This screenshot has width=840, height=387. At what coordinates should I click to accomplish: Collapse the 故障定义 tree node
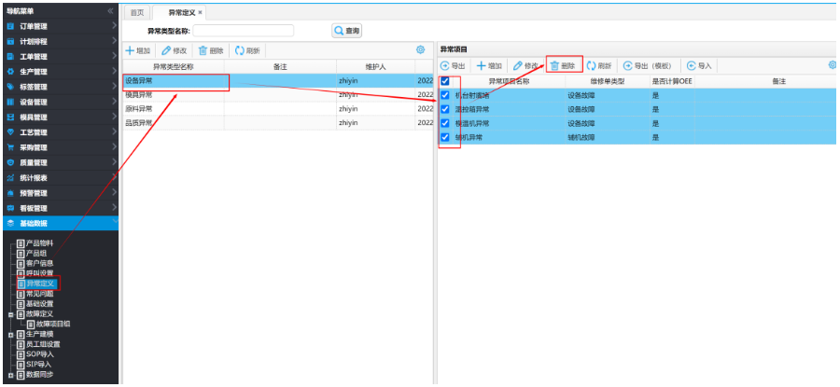click(10, 314)
